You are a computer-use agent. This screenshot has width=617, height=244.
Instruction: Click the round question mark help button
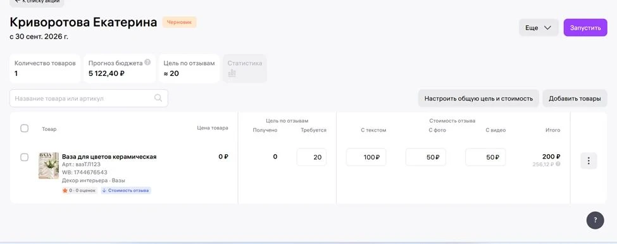(595, 220)
